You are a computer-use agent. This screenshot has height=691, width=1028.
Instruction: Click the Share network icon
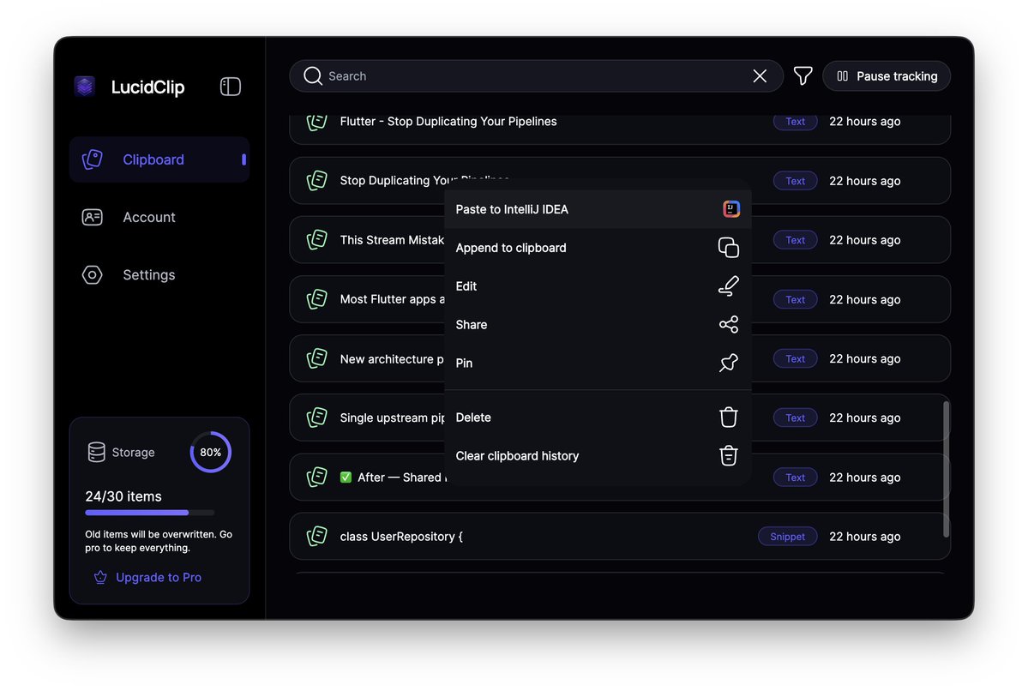point(728,324)
